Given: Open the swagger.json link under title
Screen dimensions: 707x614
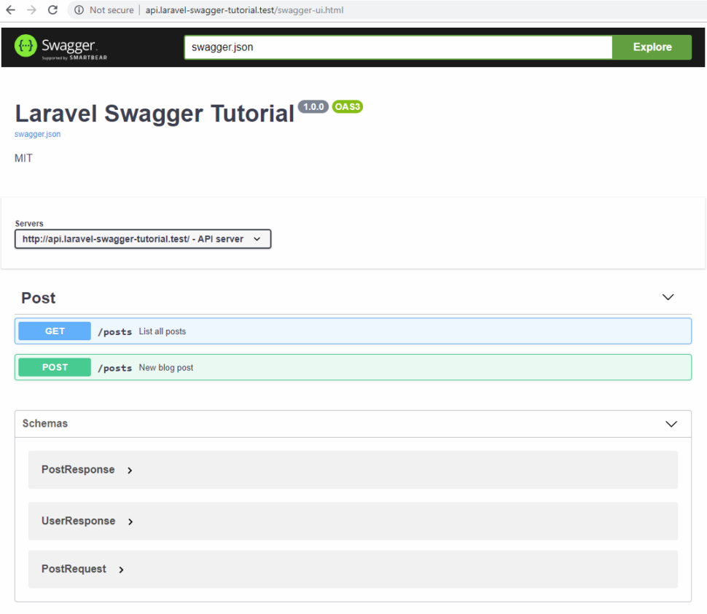Looking at the screenshot, I should (x=37, y=134).
